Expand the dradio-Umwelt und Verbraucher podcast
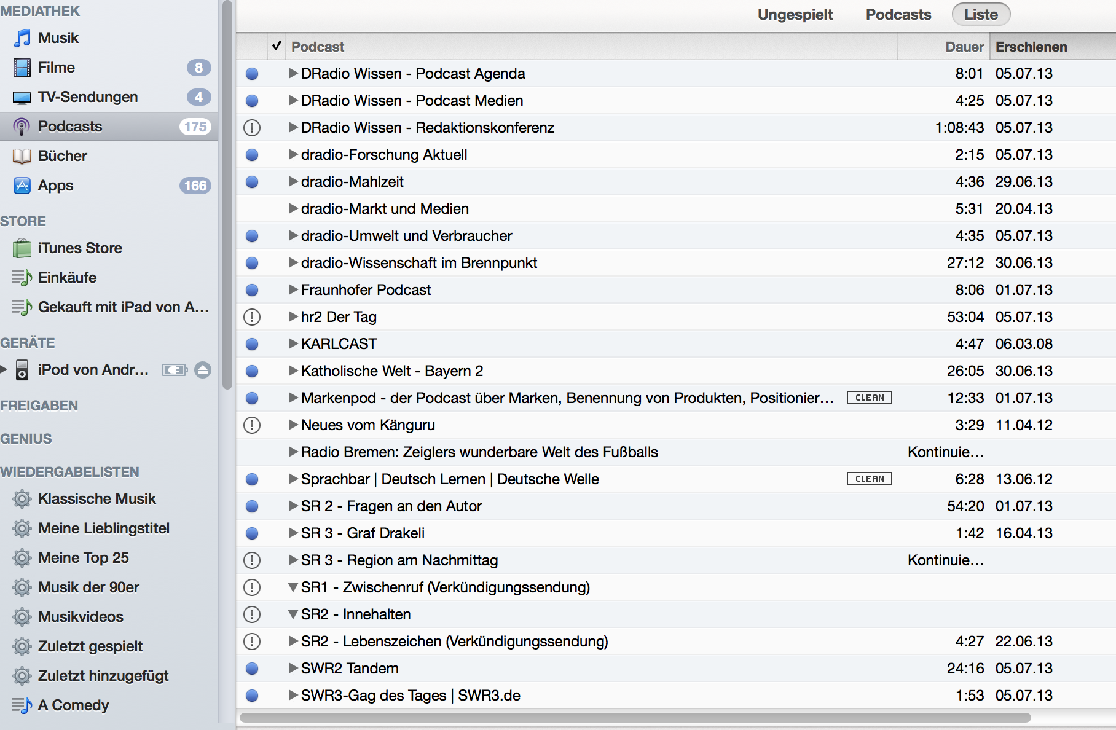1116x730 pixels. tap(293, 236)
